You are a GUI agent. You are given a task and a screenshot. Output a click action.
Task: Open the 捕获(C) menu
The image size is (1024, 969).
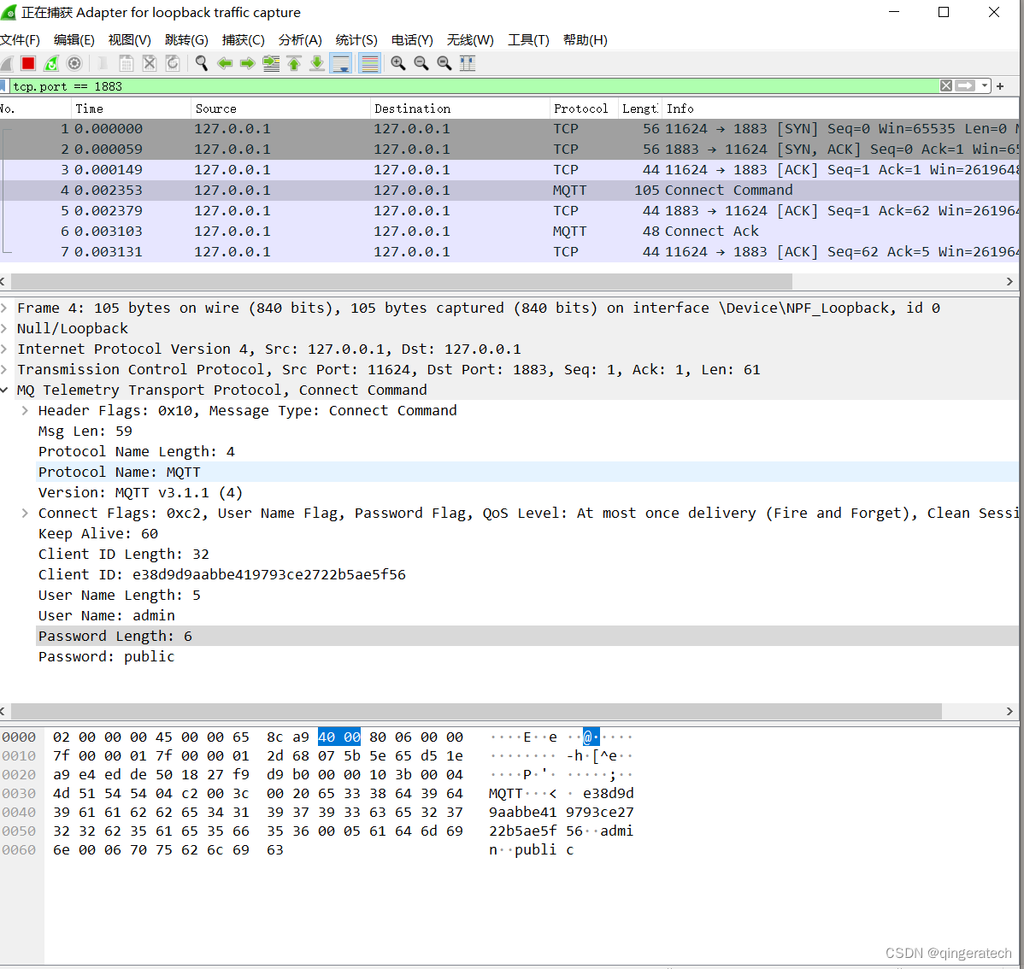click(243, 39)
